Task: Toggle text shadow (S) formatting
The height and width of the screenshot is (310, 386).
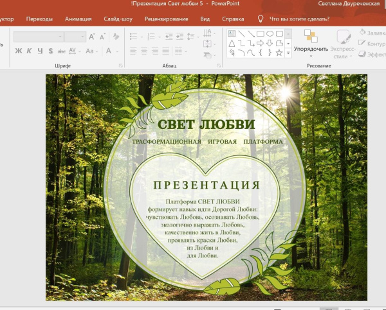Action: [50, 51]
